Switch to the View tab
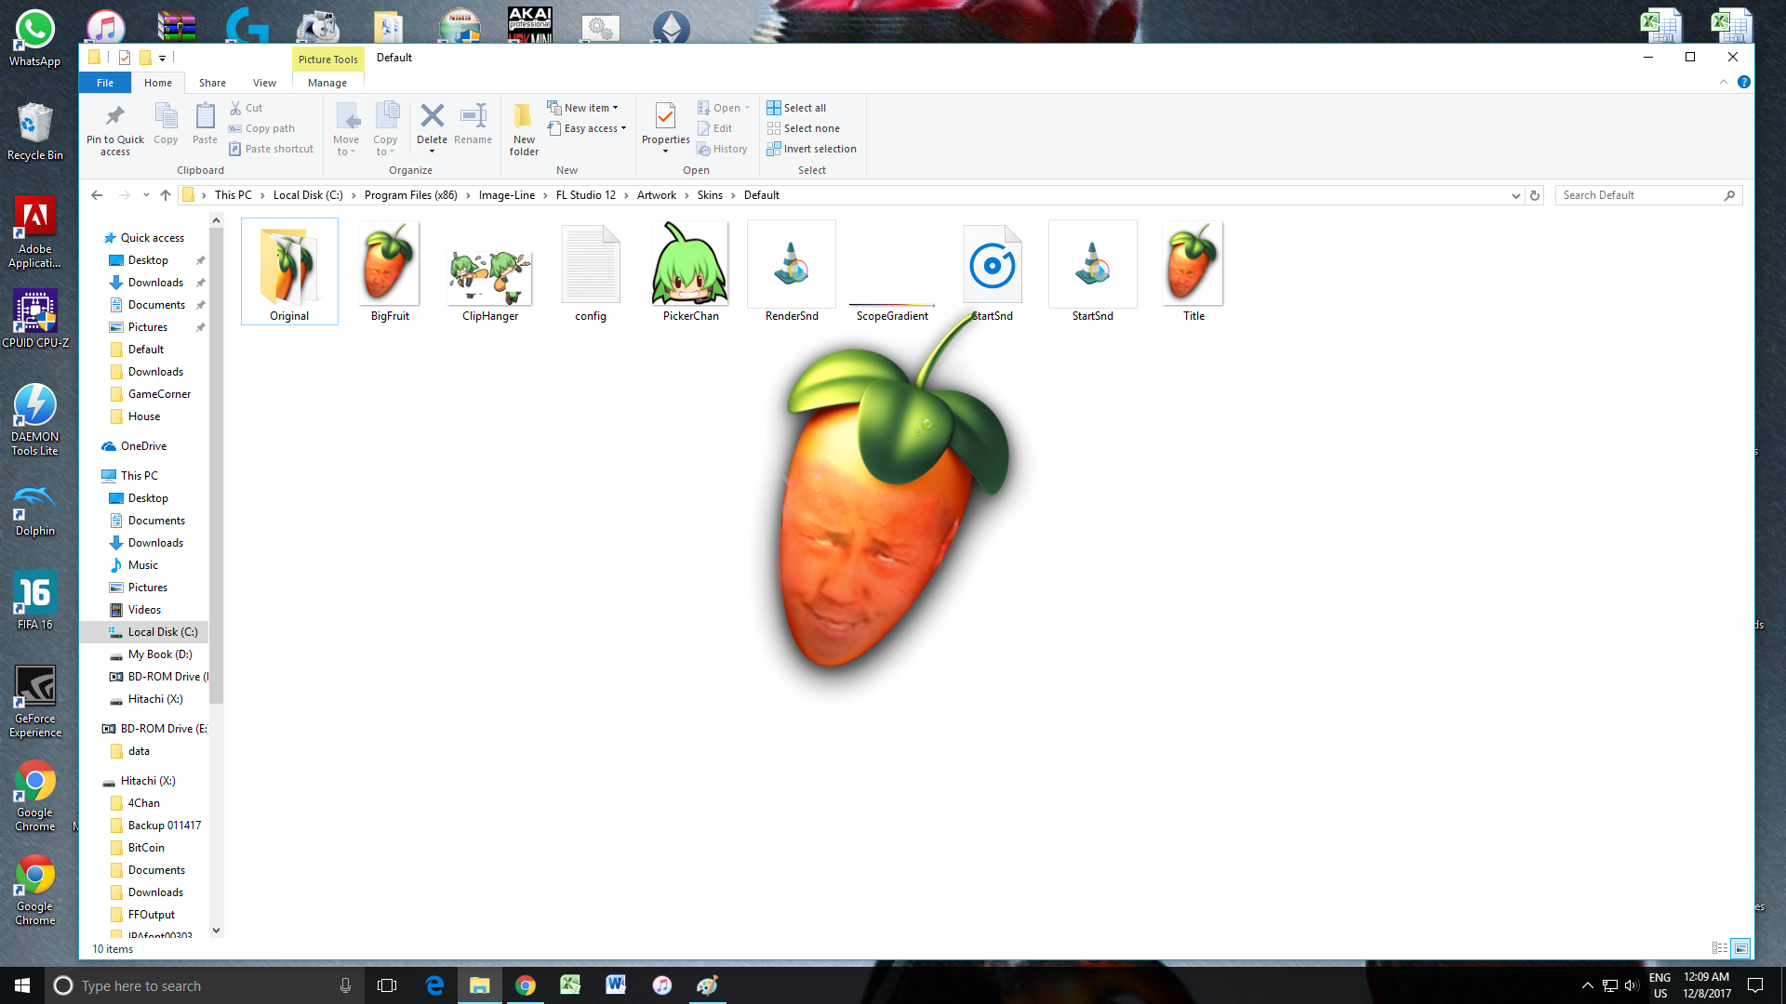Screen dimensions: 1786x1004 [264, 82]
